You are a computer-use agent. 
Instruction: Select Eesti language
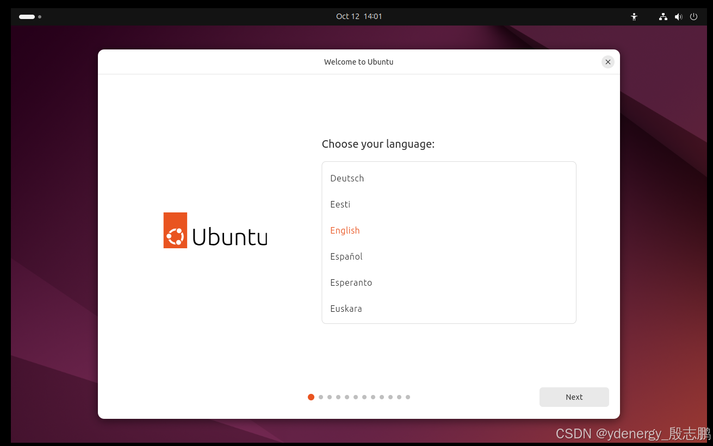(x=449, y=204)
